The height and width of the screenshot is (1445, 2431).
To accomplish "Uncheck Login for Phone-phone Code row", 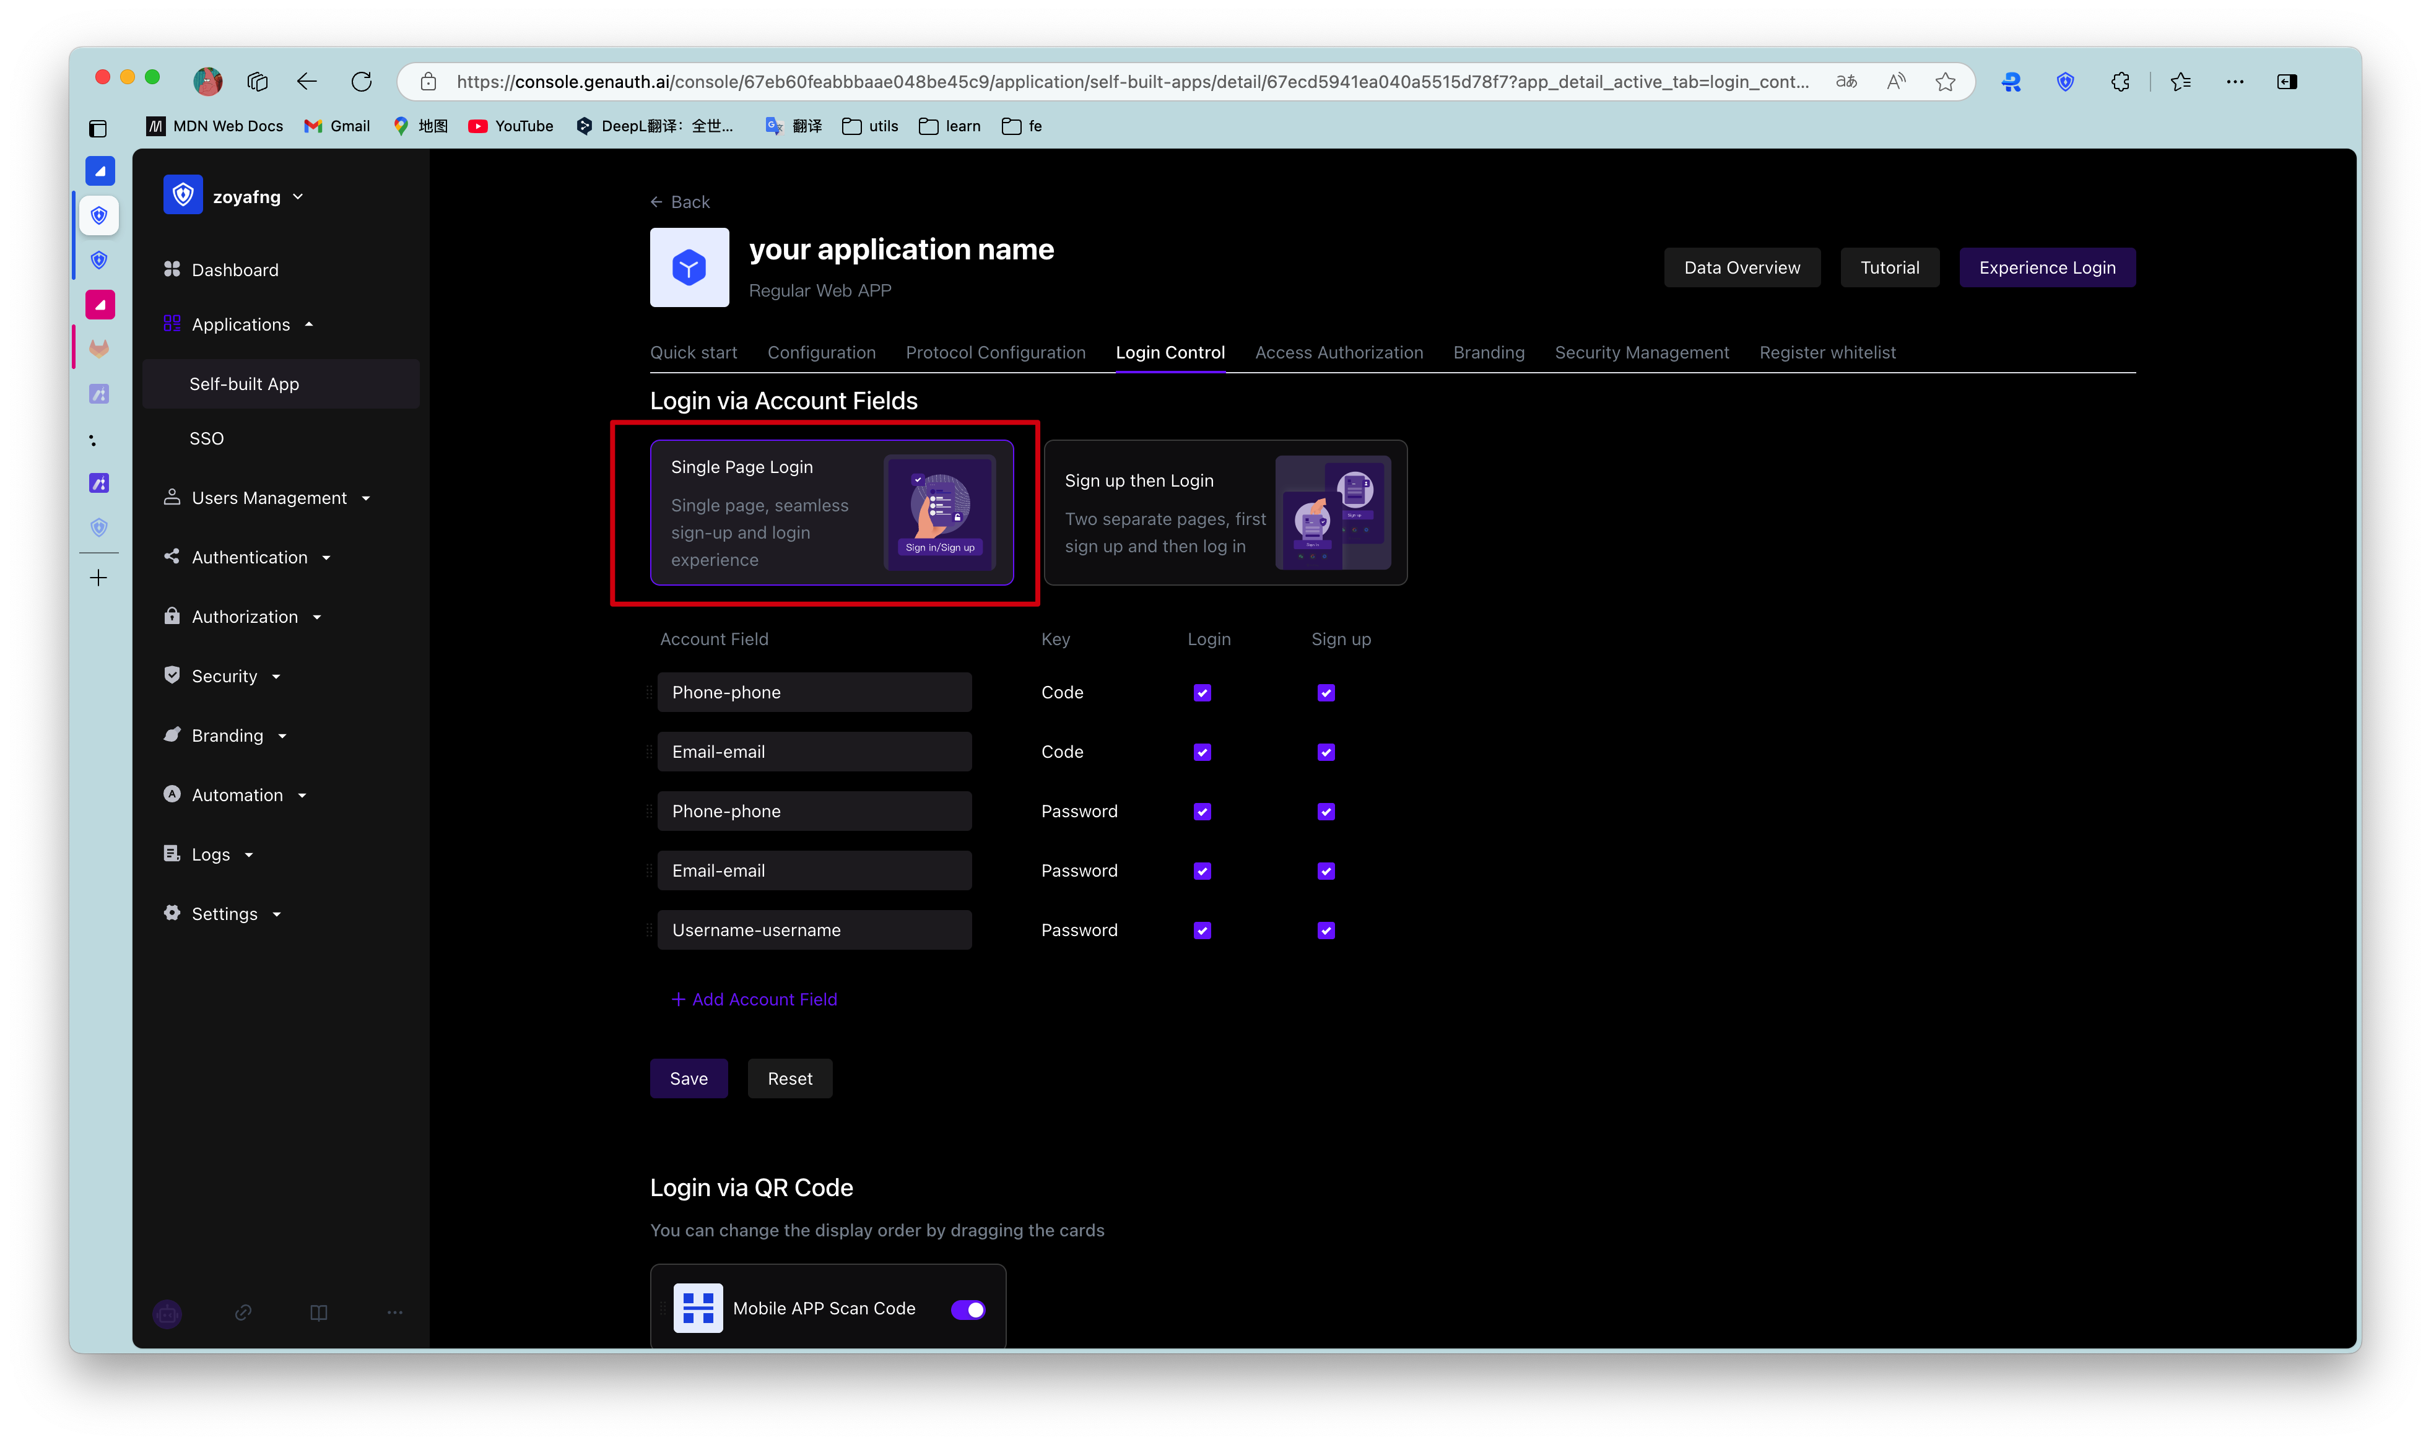I will pos(1202,693).
